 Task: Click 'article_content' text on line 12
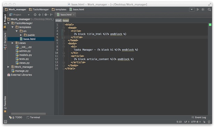(x=98, y=59)
